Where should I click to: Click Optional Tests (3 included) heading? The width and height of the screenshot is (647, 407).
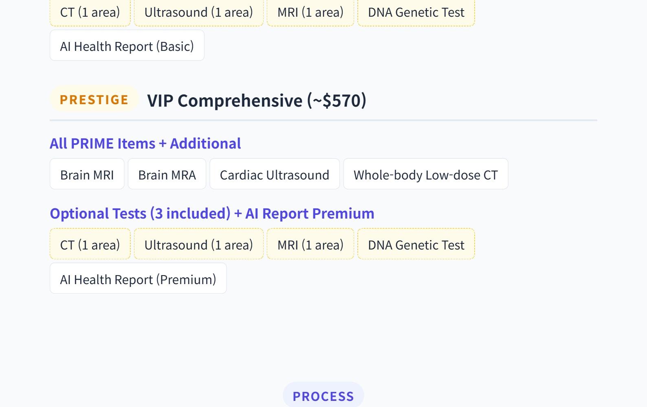[212, 213]
